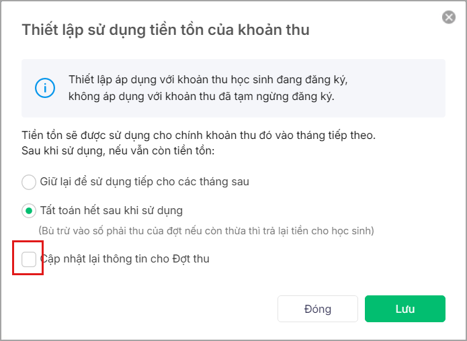The height and width of the screenshot is (341, 467).
Task: Enable the 'Cập nhật lại thông tin cho Đợt thu' checkbox
Action: click(29, 258)
